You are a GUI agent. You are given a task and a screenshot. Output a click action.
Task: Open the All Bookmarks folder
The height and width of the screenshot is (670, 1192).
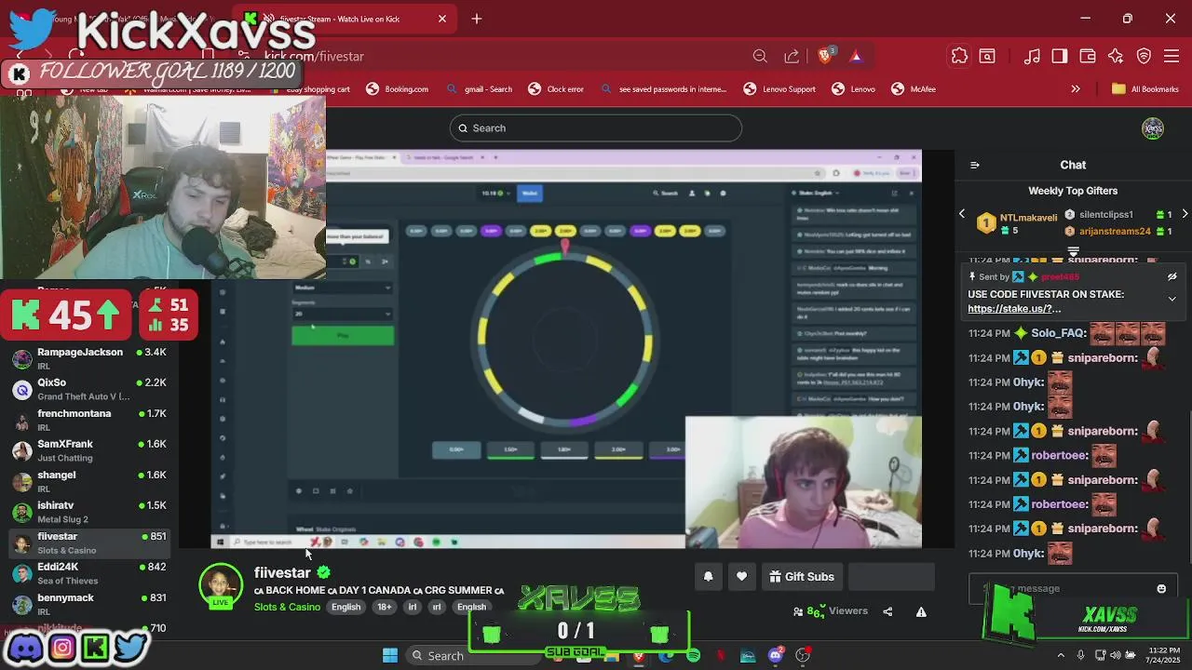click(1145, 89)
